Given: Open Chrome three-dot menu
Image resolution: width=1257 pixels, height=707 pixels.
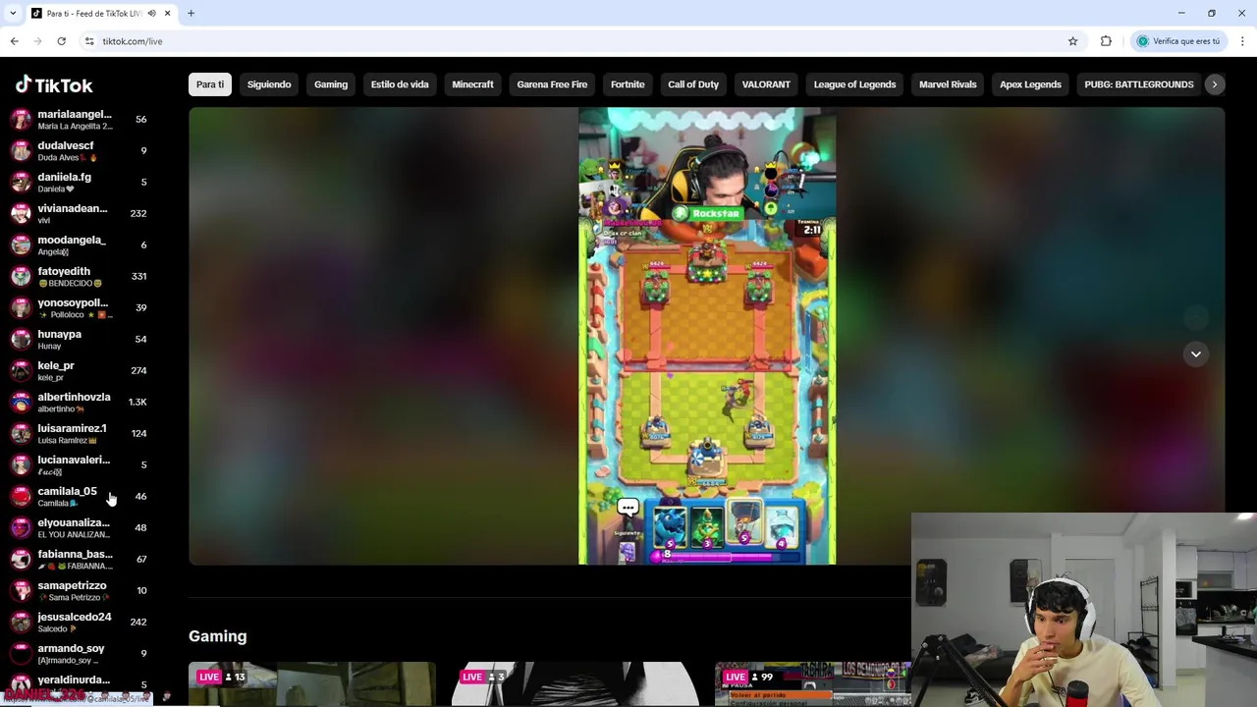Looking at the screenshot, I should [x=1242, y=41].
